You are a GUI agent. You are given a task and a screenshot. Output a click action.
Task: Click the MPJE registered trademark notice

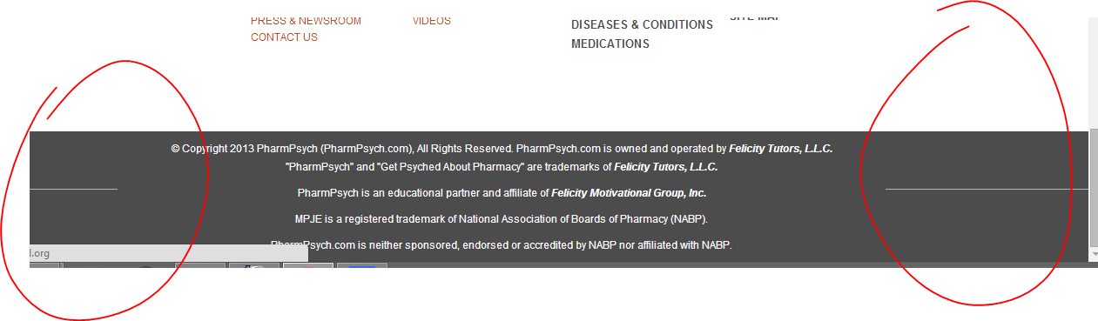(502, 219)
